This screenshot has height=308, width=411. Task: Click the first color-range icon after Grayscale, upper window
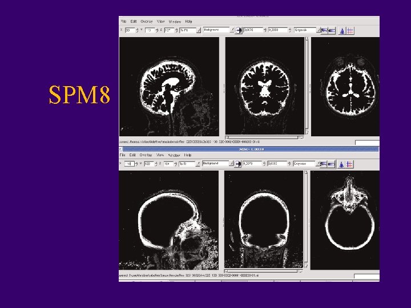pos(324,31)
